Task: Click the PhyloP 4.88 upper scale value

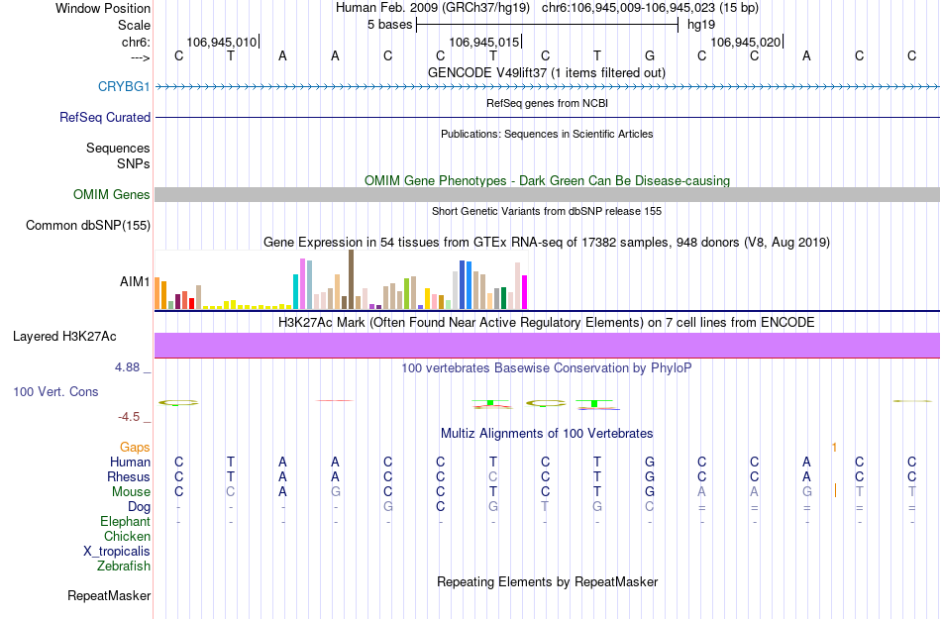Action: (x=127, y=367)
